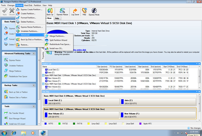Click the Discard X toolbar icon
The image size is (202, 136).
click(12, 12)
